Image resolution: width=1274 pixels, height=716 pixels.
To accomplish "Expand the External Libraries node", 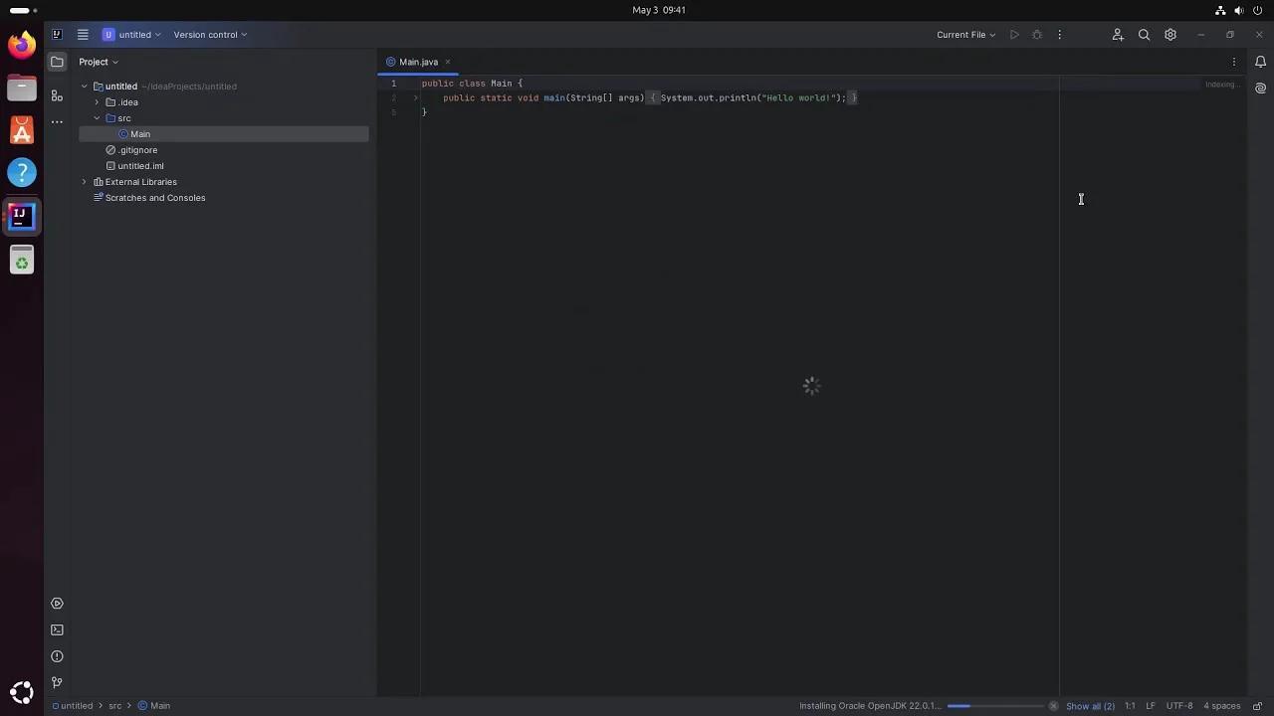I will coord(85,182).
